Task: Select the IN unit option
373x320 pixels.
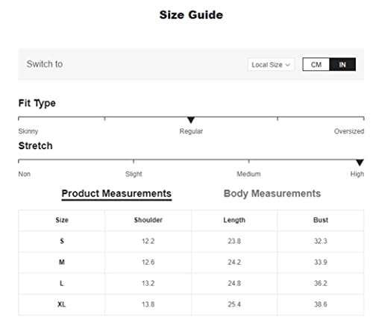Action: click(x=342, y=65)
